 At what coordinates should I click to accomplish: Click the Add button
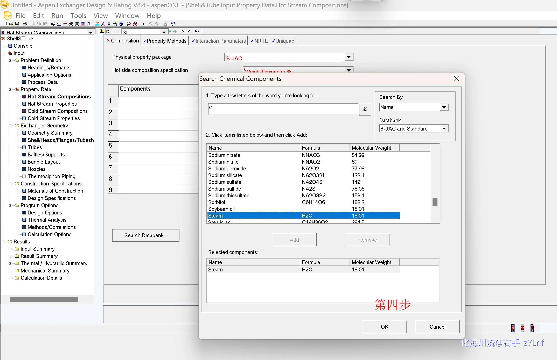pos(294,240)
